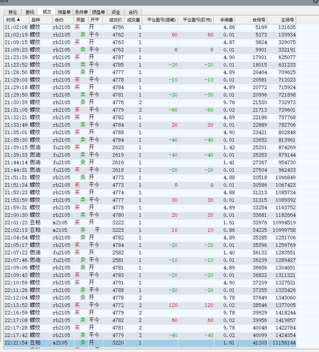Click the price 3222 cell

[118, 223]
